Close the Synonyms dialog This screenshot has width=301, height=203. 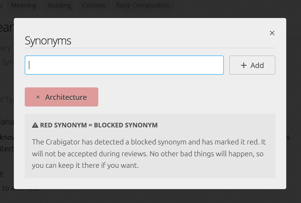[272, 33]
